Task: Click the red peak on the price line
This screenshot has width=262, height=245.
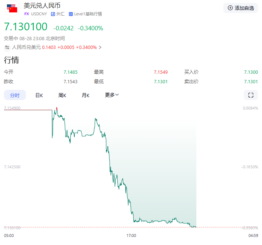Action: [57, 108]
